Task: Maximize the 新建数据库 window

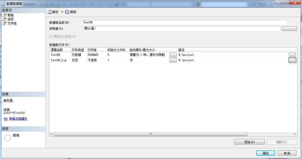Action: (286, 3)
